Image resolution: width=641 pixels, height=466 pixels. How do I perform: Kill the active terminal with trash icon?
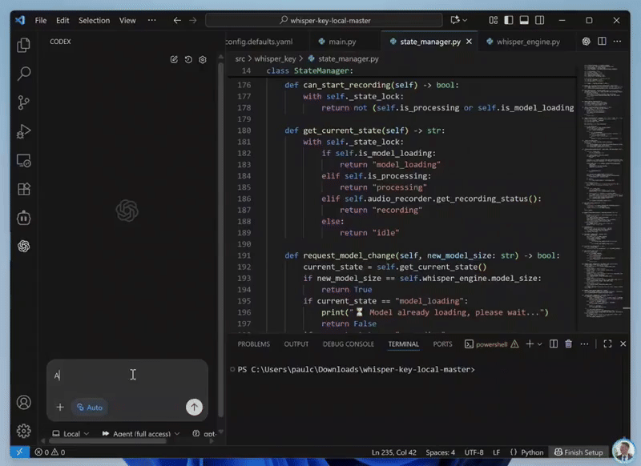click(x=569, y=343)
